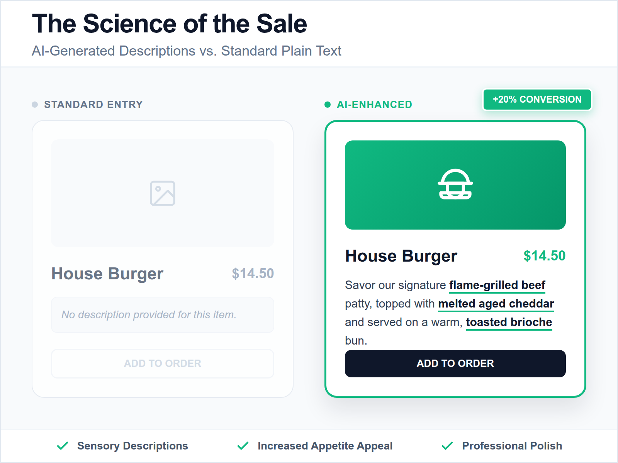Viewport: 618px width, 463px height.
Task: Click the checkmark beside Professional Polish
Action: (448, 446)
